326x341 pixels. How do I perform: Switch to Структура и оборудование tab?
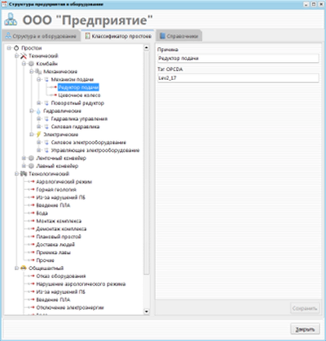(x=41, y=36)
